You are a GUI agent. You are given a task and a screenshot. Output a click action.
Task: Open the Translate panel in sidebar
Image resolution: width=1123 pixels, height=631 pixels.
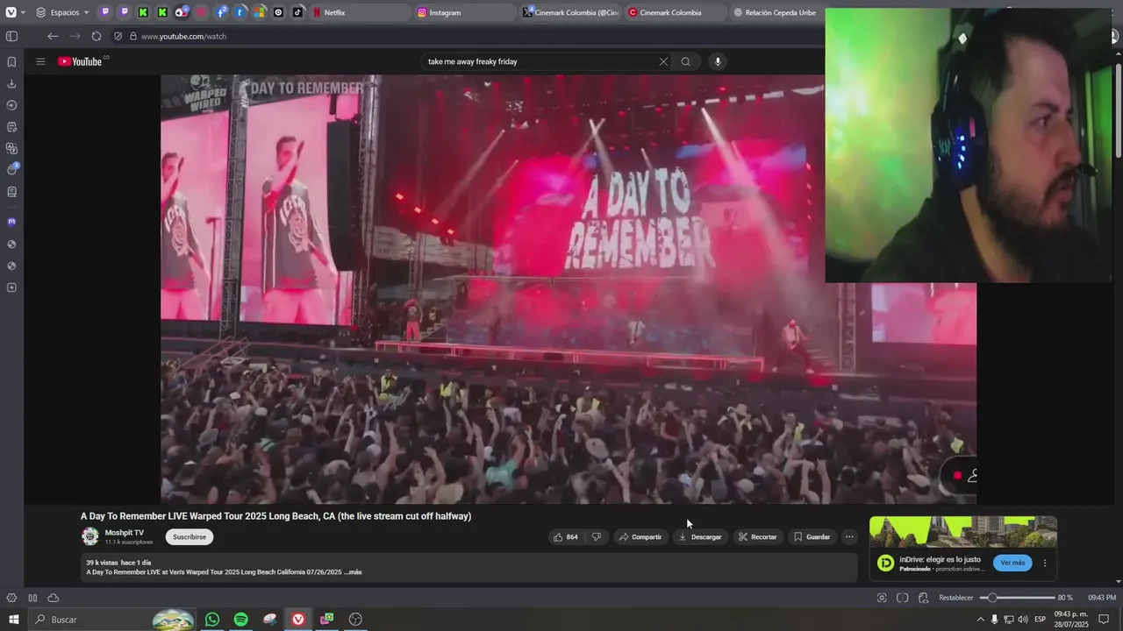pyautogui.click(x=11, y=149)
